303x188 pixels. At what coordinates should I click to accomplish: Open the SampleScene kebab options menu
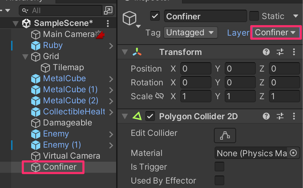click(108, 23)
